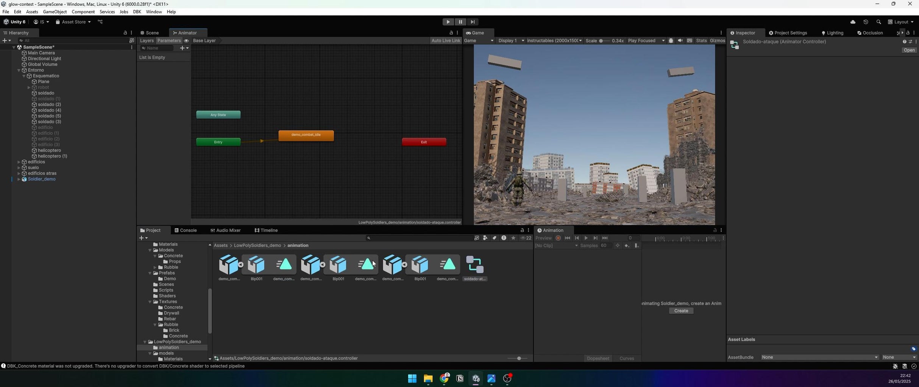
Task: Open the Asset Store dropdown
Action: pyautogui.click(x=73, y=22)
